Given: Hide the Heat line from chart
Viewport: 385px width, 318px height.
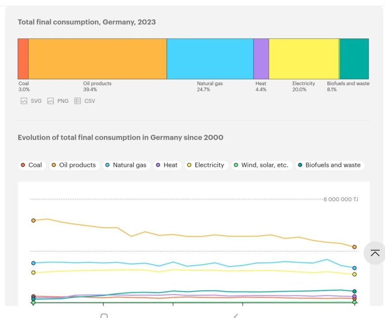Looking at the screenshot, I should [166, 165].
